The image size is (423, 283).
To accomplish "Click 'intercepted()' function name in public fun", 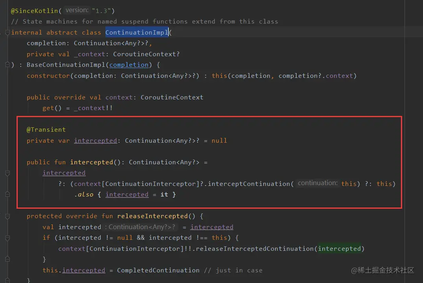I will [x=95, y=162].
